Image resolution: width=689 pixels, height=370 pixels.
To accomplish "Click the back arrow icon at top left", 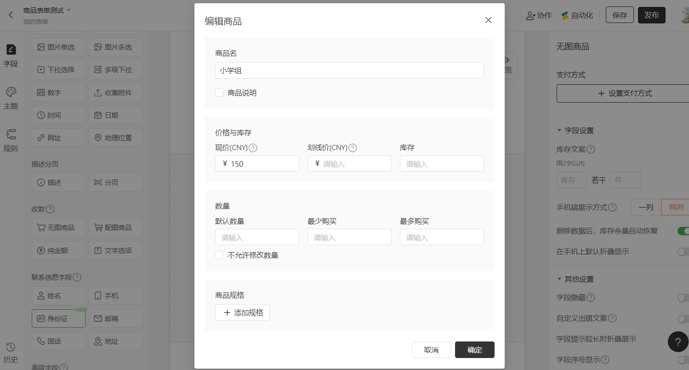I will (11, 15).
